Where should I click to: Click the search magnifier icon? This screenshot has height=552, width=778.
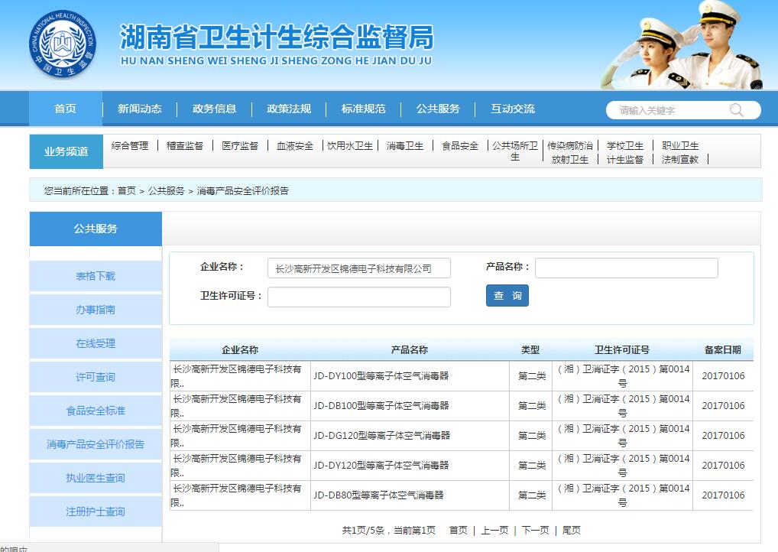pyautogui.click(x=735, y=109)
